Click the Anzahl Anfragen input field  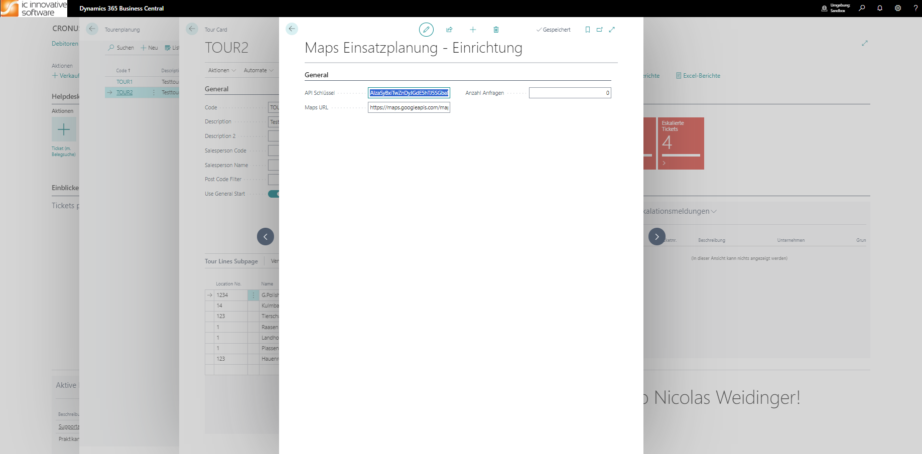[570, 93]
